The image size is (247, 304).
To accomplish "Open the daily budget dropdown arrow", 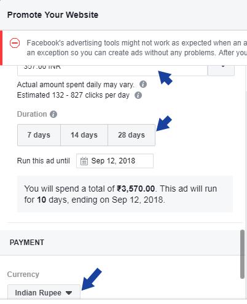I will (x=221, y=70).
